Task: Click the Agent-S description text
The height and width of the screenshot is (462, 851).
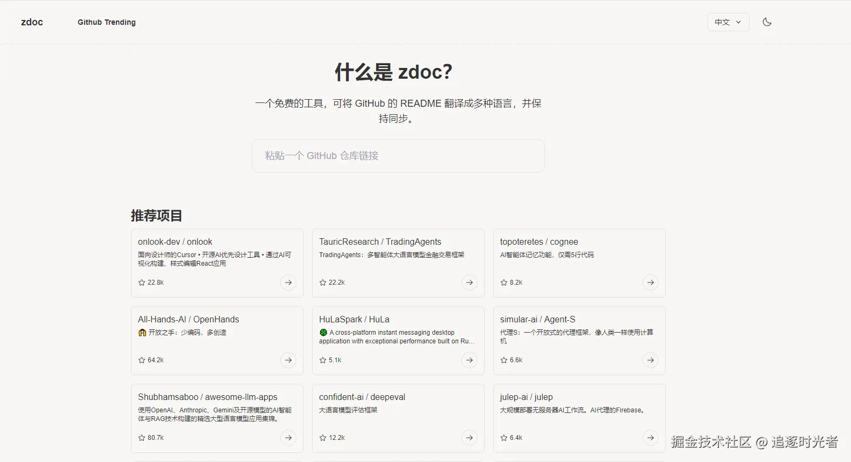Action: pyautogui.click(x=577, y=337)
